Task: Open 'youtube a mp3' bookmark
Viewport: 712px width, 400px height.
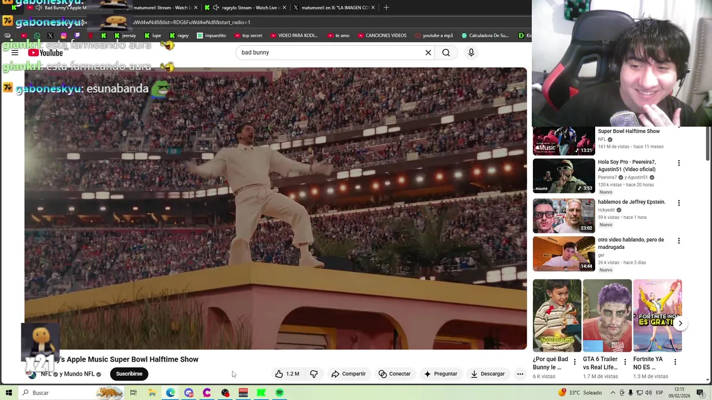Action: click(434, 36)
